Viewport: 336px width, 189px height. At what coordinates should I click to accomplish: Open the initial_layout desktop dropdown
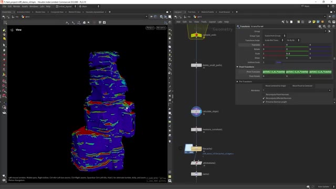(66, 6)
